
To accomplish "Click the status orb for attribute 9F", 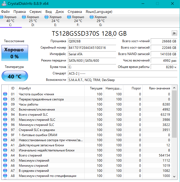I will (5, 135).
